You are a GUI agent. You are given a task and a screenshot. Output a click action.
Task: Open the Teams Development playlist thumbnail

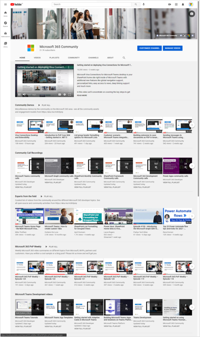tap(148, 307)
